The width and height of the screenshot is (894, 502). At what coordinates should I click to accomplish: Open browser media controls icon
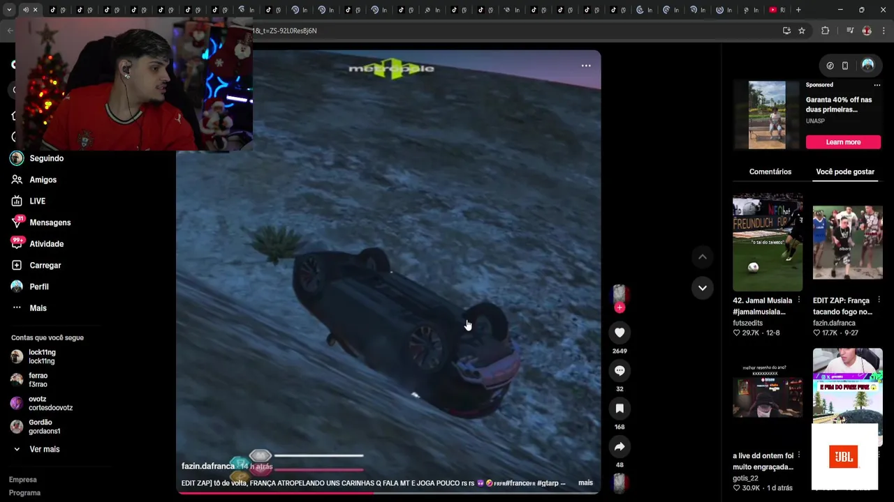(850, 31)
